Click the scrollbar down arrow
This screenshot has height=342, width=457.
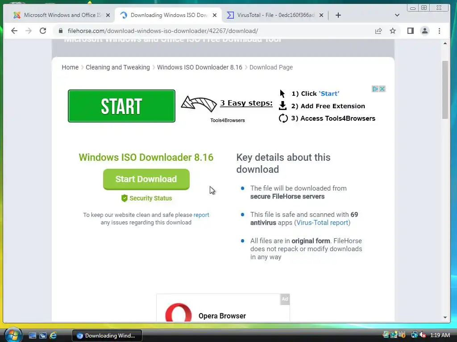[445, 317]
